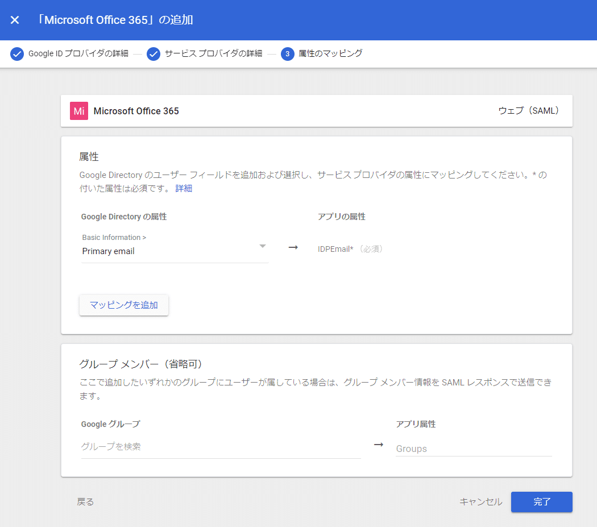This screenshot has height=527, width=597.
Task: Click the arrow before Groups attribute
Action: click(379, 445)
